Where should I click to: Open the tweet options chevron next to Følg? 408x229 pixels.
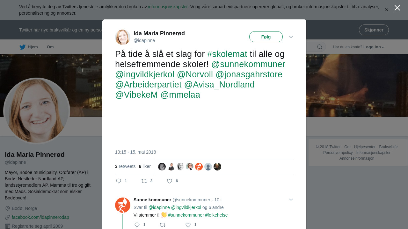(291, 37)
